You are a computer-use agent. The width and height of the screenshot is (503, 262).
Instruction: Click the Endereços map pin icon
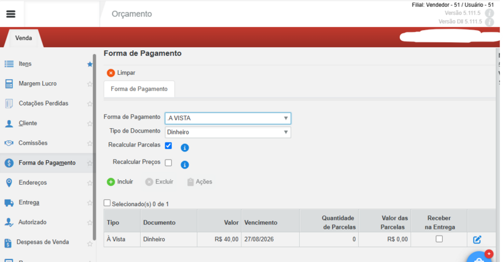pos(9,183)
